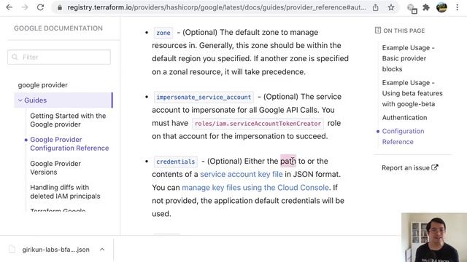Click the impersonate_service_account code label
Viewport: 467px width, 262px height.
(x=204, y=97)
